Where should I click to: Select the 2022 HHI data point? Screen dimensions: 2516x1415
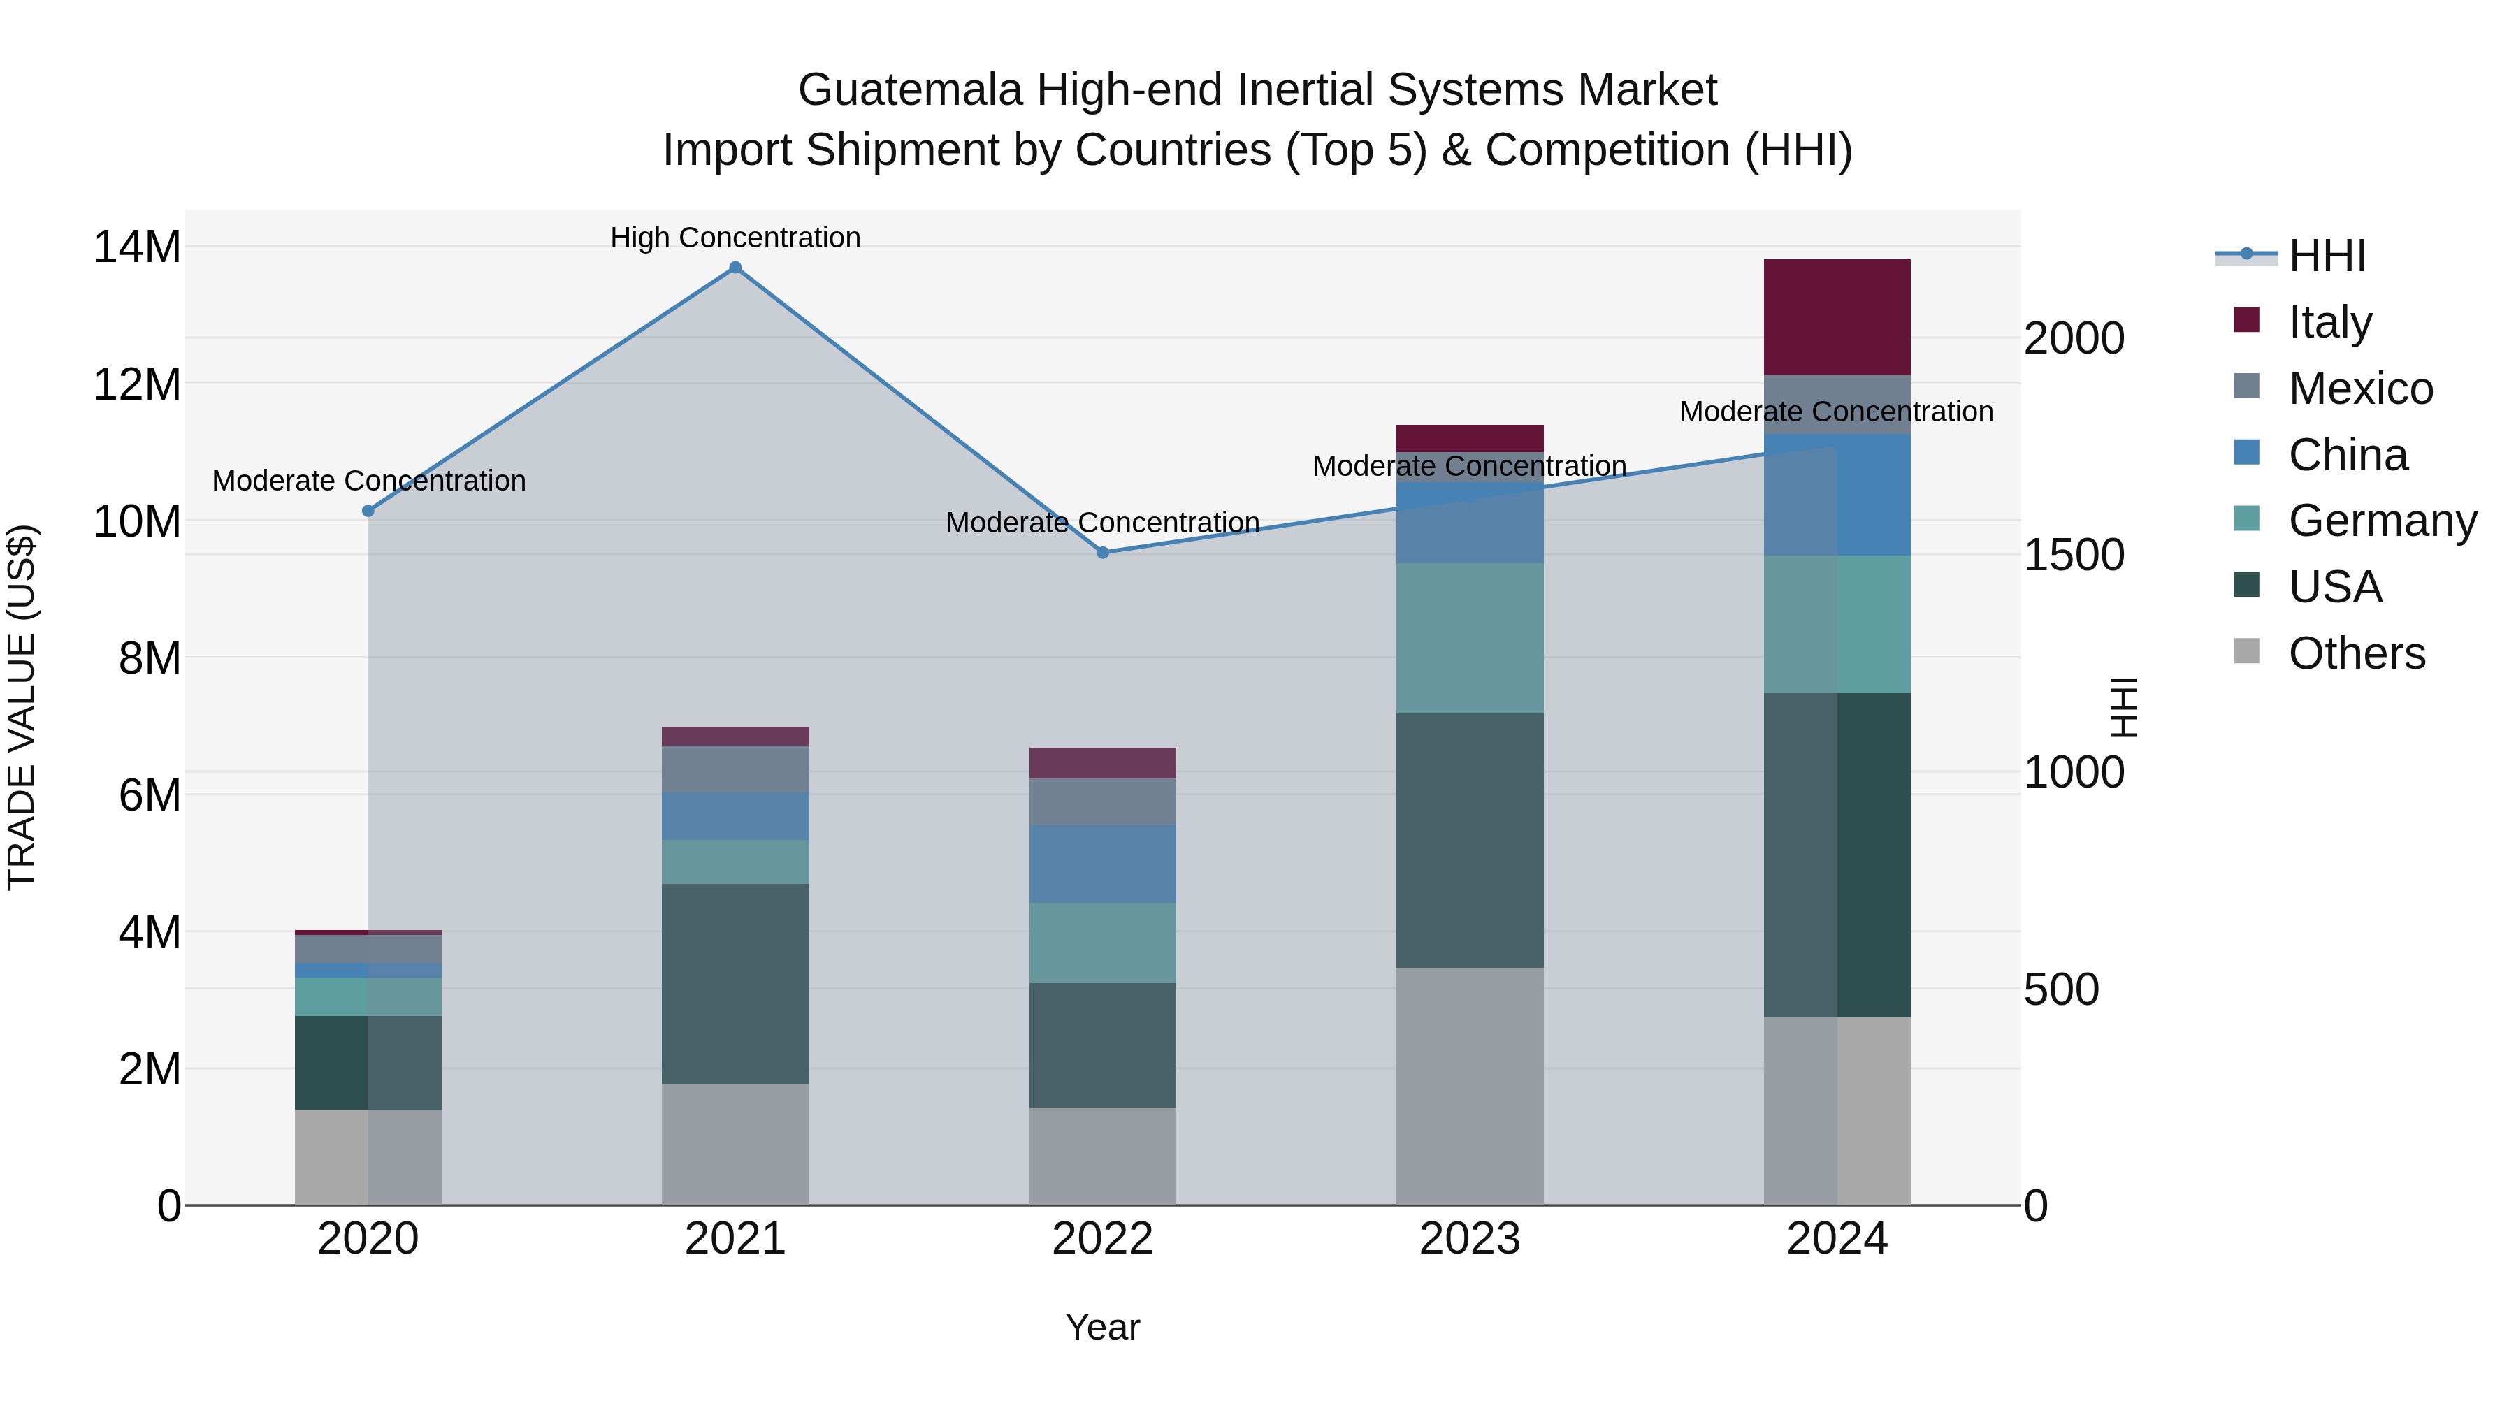click(1103, 553)
